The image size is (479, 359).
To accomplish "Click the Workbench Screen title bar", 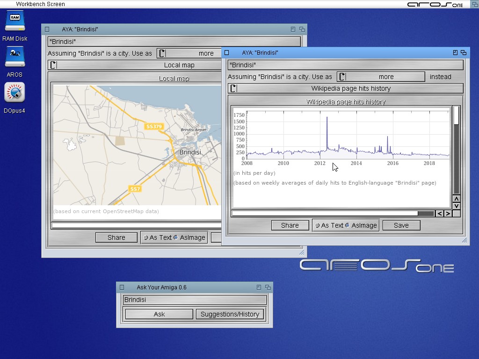I will tap(187, 4).
